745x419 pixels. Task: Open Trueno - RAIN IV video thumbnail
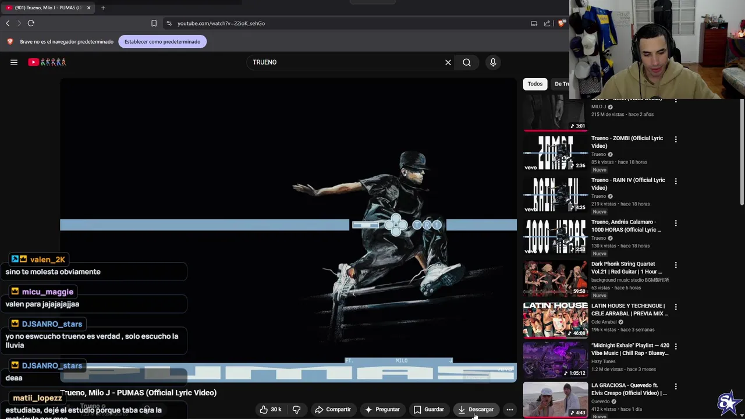click(555, 195)
